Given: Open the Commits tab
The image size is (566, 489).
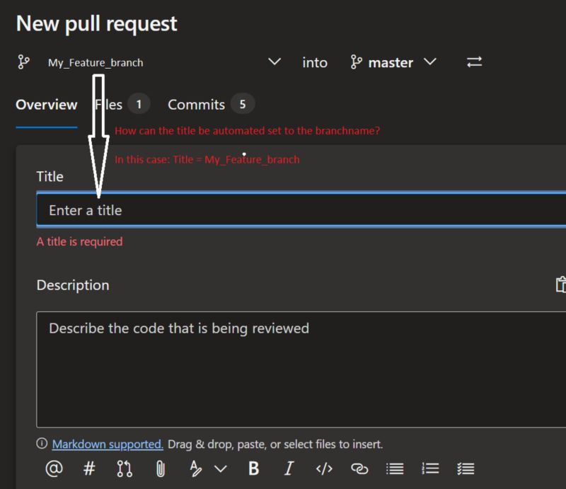Looking at the screenshot, I should (x=196, y=104).
